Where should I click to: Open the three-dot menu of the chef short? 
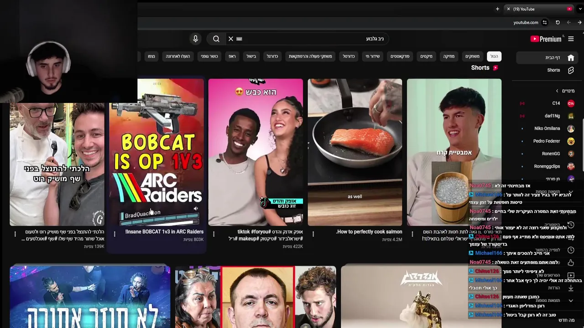coord(15,234)
